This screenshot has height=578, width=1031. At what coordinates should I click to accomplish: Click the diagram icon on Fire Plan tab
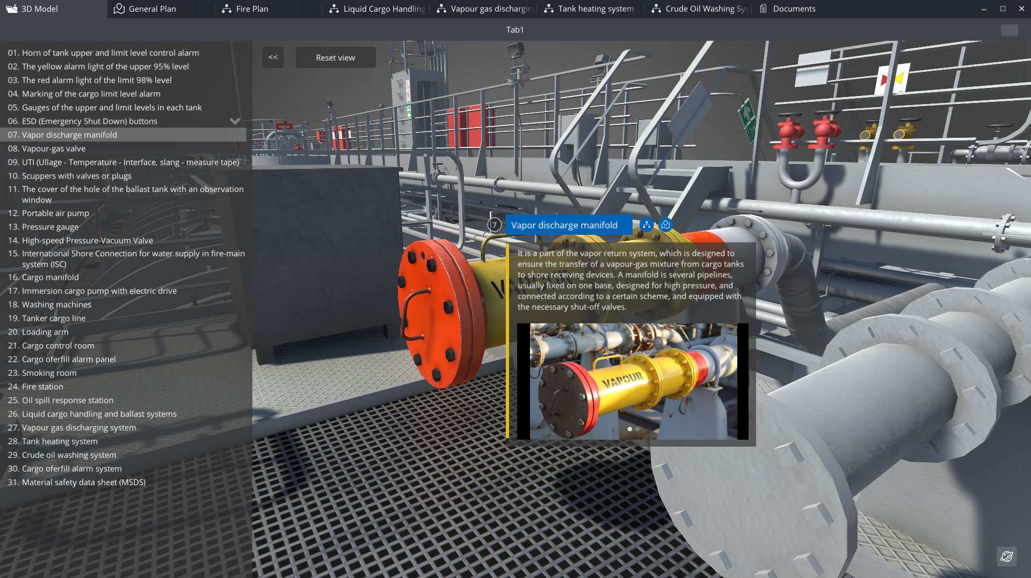tap(227, 9)
